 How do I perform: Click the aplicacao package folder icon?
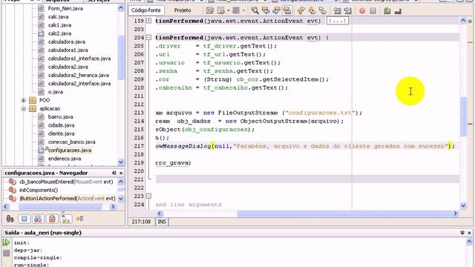point(33,108)
